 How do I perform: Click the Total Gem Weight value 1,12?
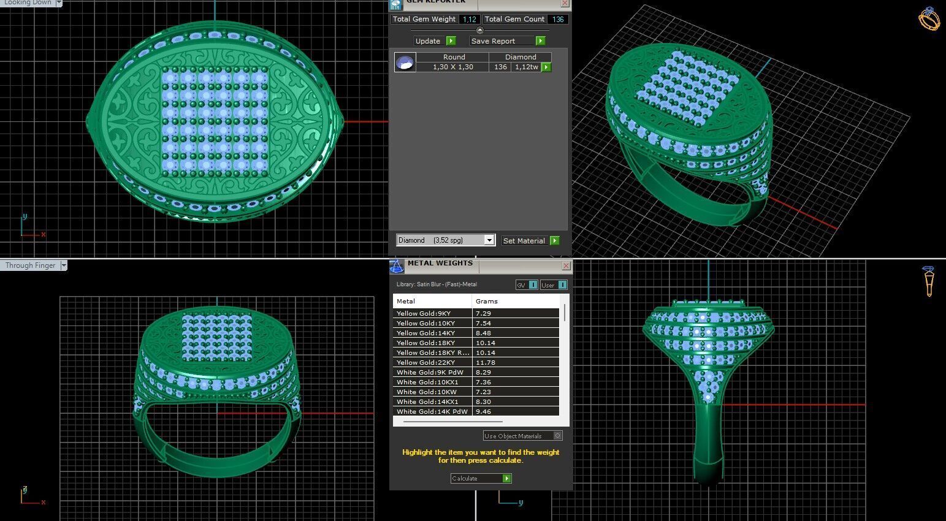click(470, 19)
